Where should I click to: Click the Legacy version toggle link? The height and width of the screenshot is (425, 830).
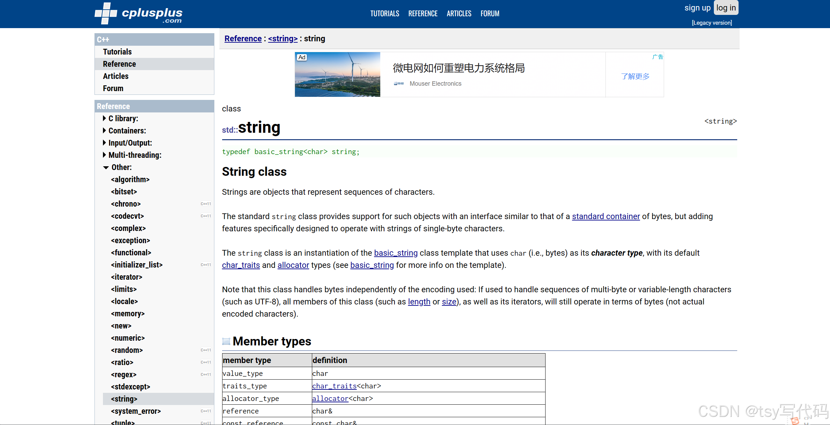click(711, 22)
